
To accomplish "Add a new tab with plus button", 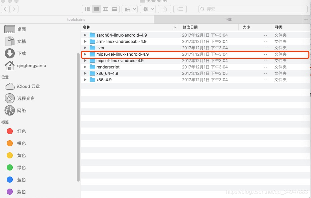I will tap(306, 19).
